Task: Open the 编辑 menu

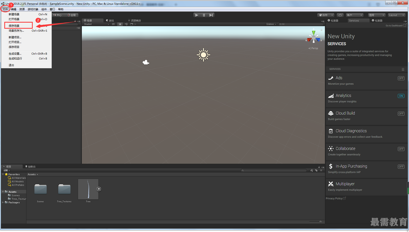Action: point(14,9)
